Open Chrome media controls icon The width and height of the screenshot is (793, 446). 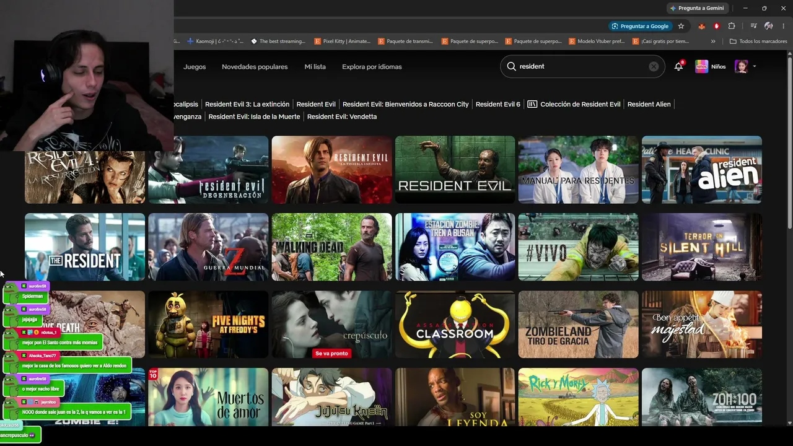(x=753, y=26)
